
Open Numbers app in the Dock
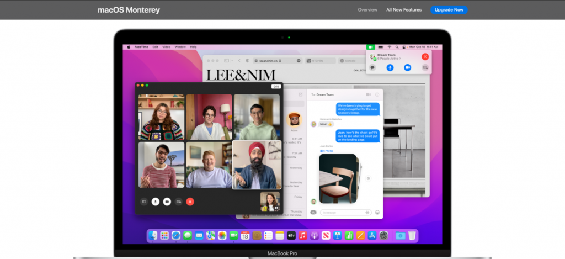[349, 236]
